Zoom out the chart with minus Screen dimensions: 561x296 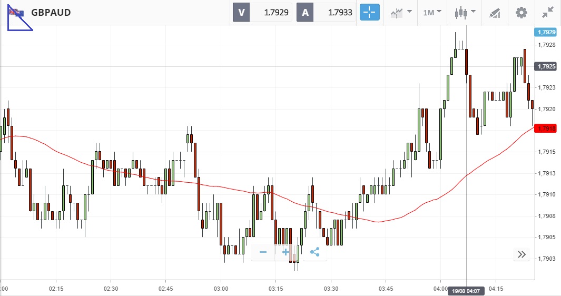click(x=263, y=252)
